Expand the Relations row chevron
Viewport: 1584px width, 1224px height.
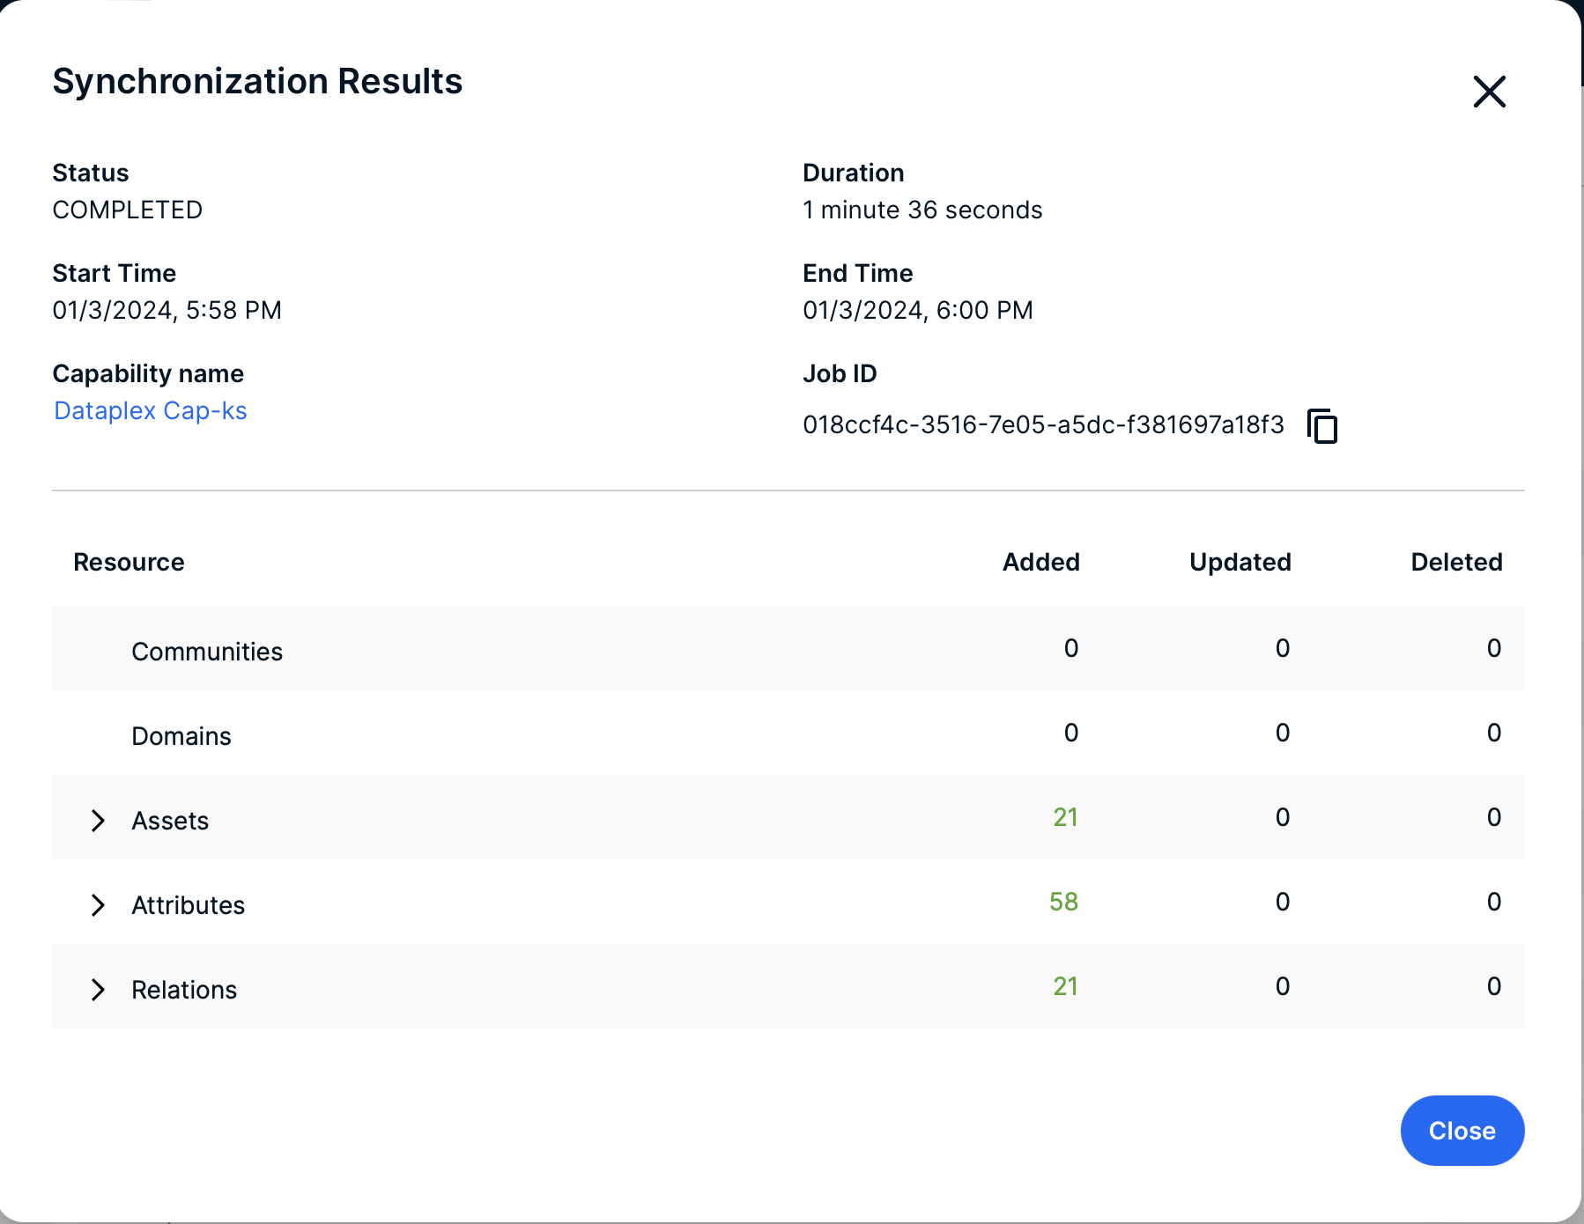[x=98, y=990]
